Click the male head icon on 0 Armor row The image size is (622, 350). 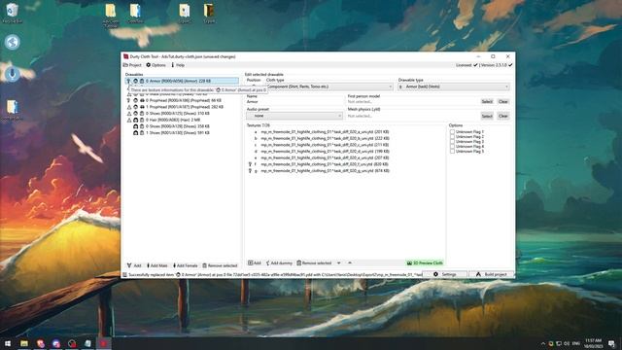(135, 81)
